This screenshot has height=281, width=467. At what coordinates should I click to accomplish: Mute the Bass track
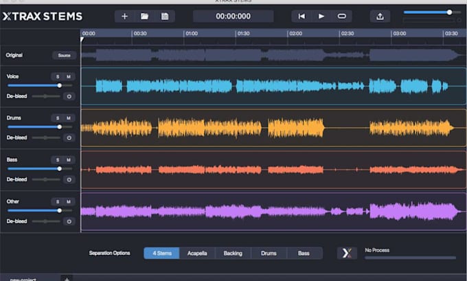tap(69, 160)
